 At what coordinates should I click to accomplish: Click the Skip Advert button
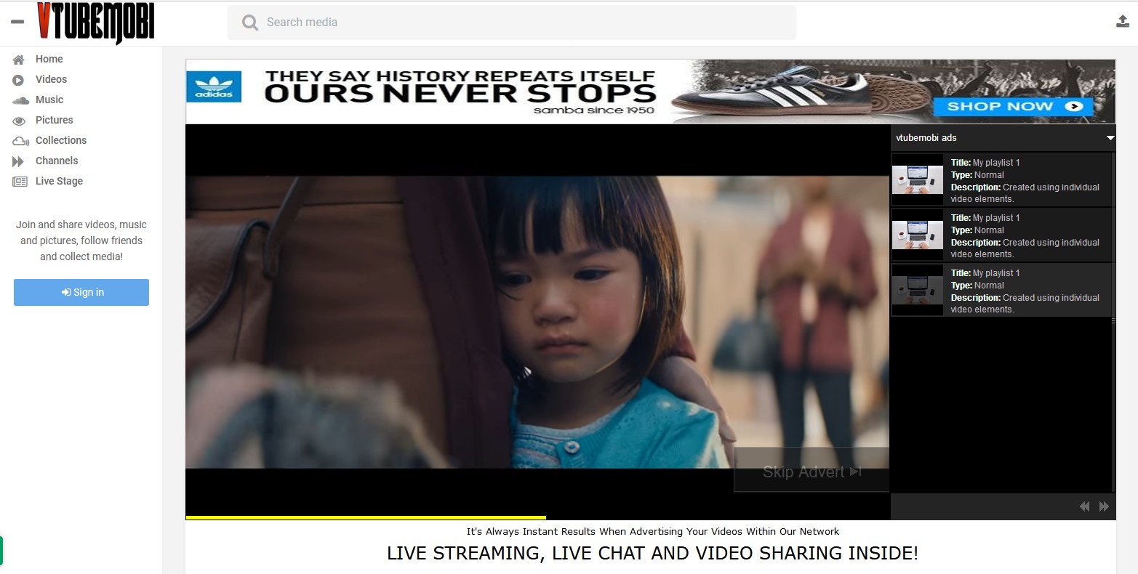pos(812,471)
